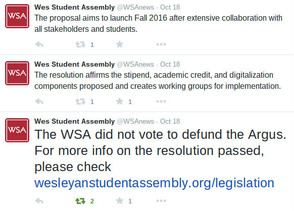This screenshot has width=294, height=211.
Task: Open more options on the proposal tweet
Action: 161,44
